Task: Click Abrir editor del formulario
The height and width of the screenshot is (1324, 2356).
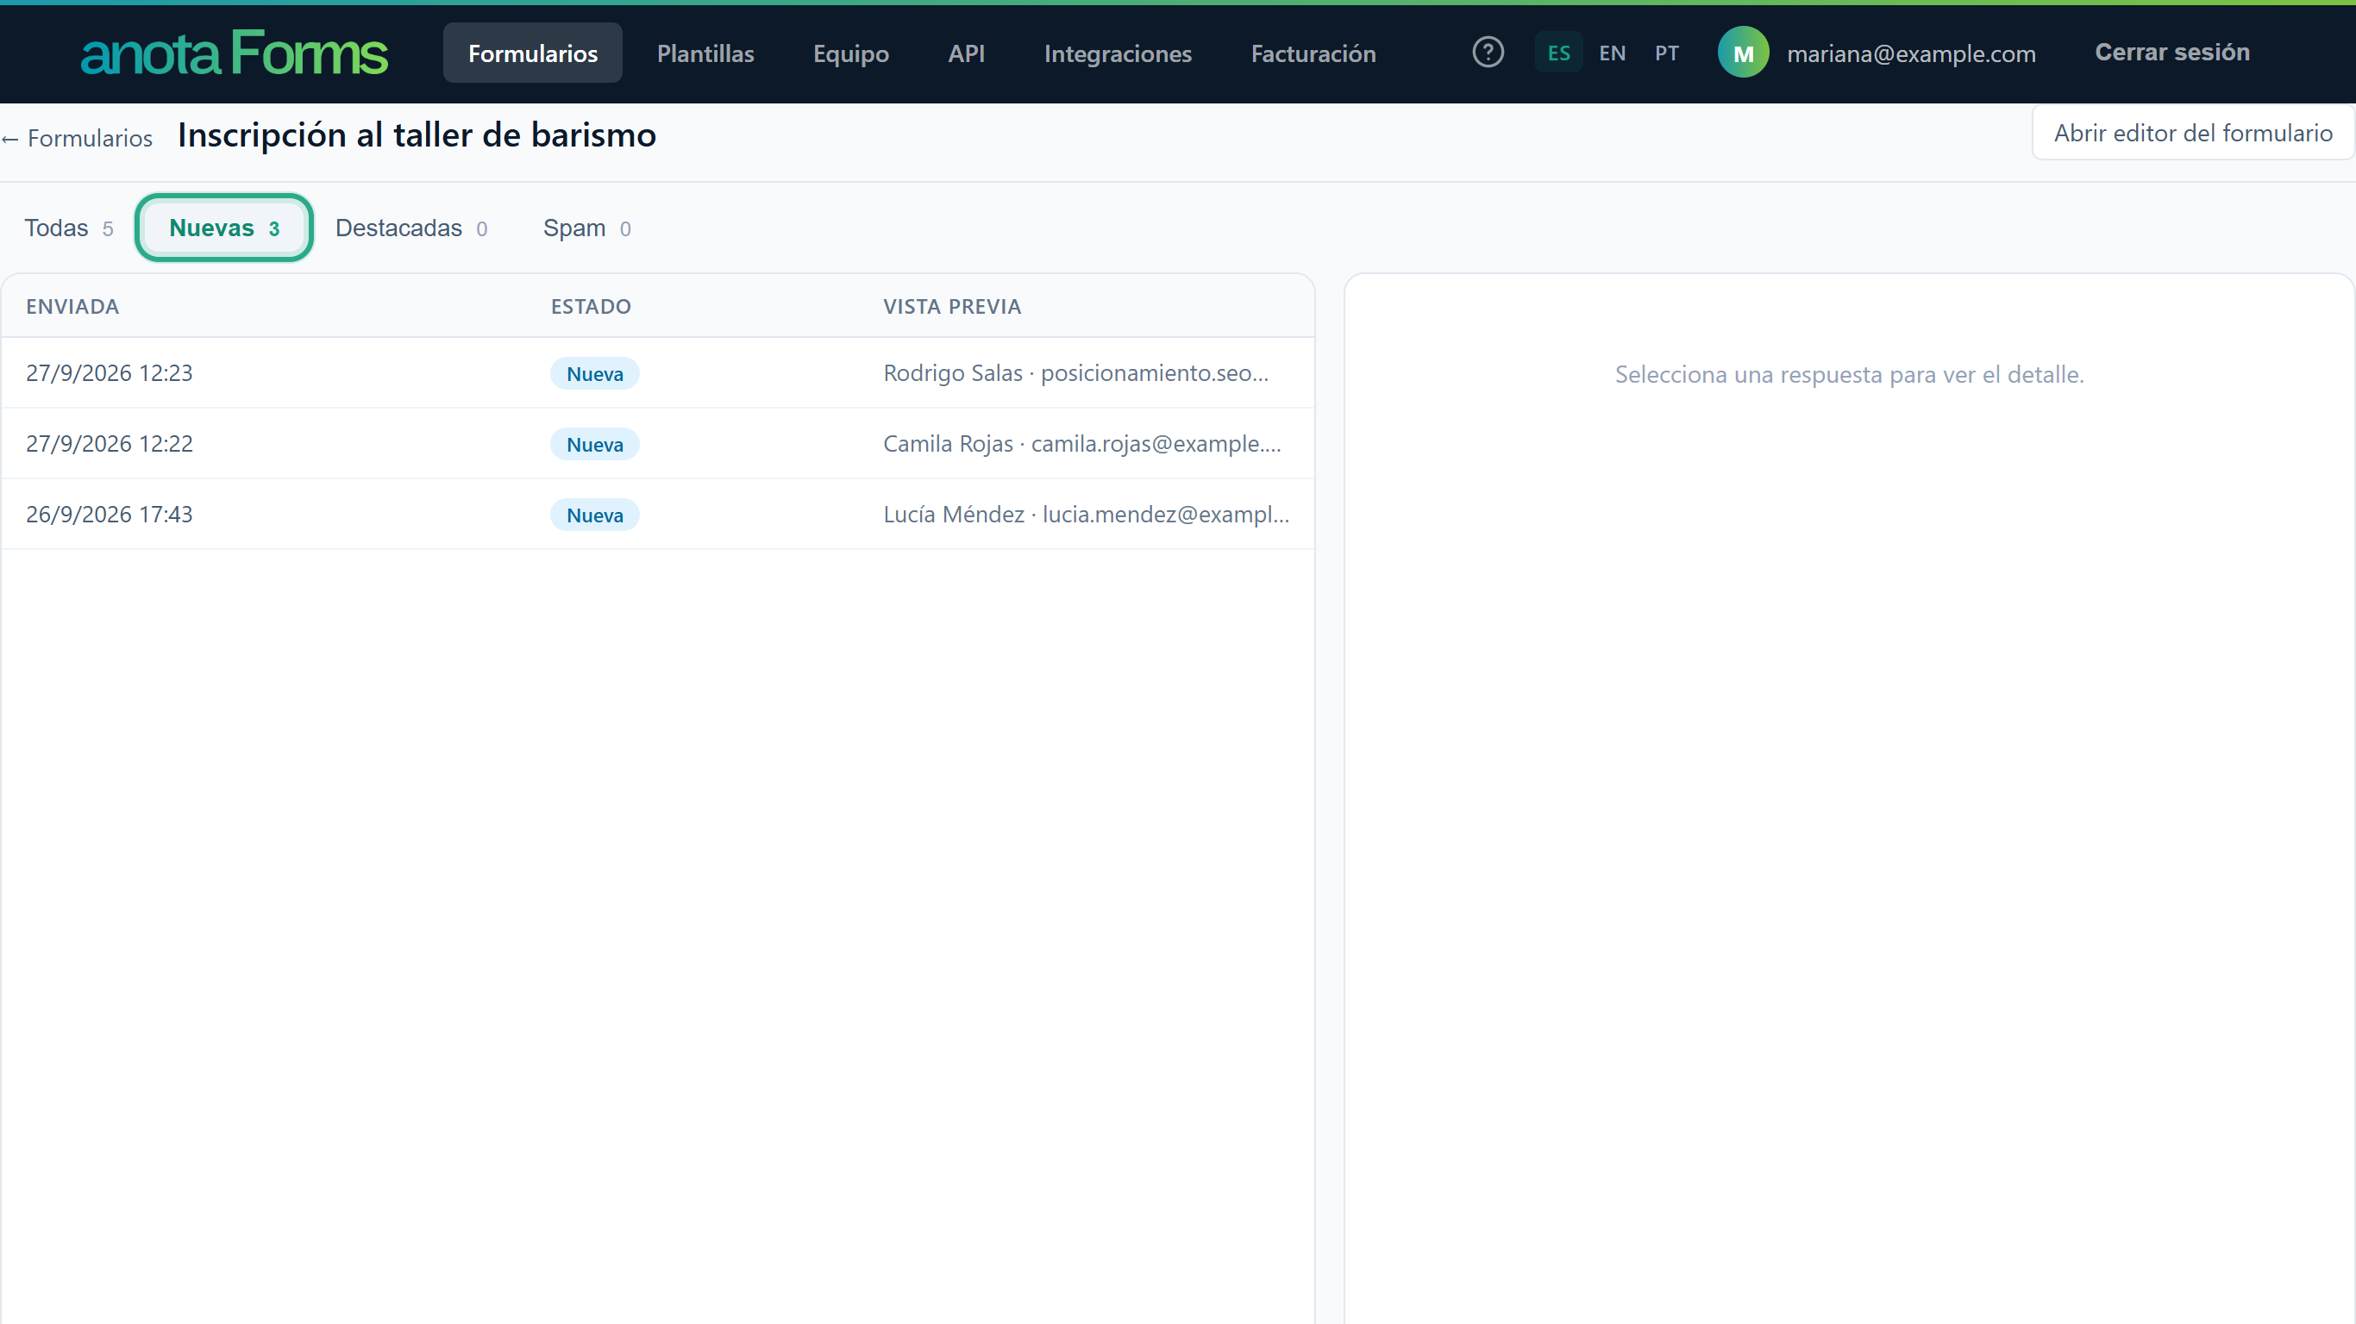Action: coord(2192,133)
